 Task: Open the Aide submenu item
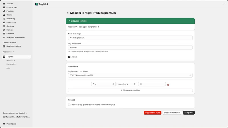[8, 68]
